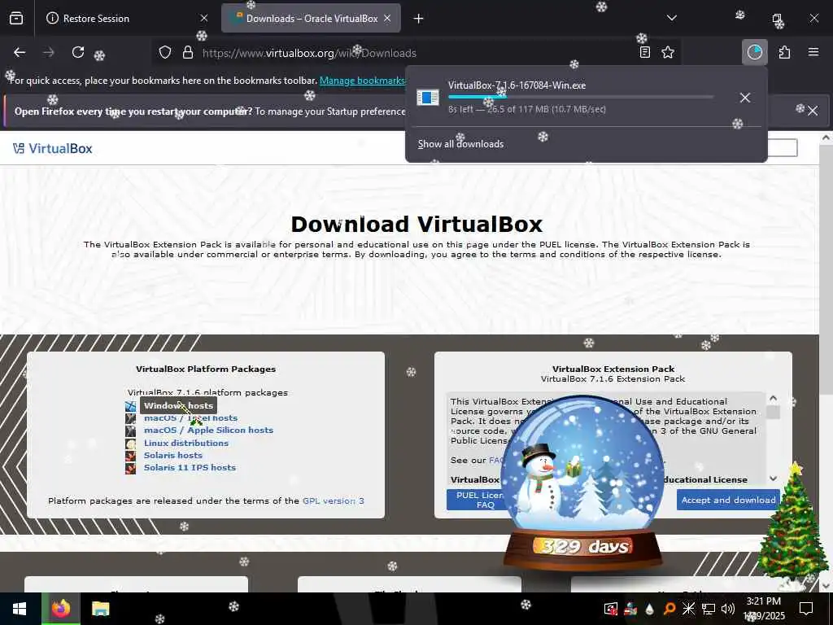List all tabs dropdown arrow
The height and width of the screenshot is (625, 833).
click(671, 18)
